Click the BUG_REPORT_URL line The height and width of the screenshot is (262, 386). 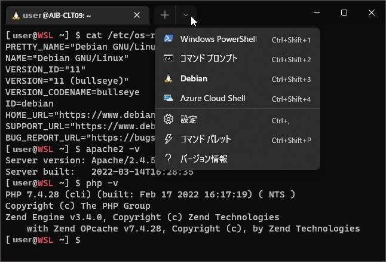(80, 138)
